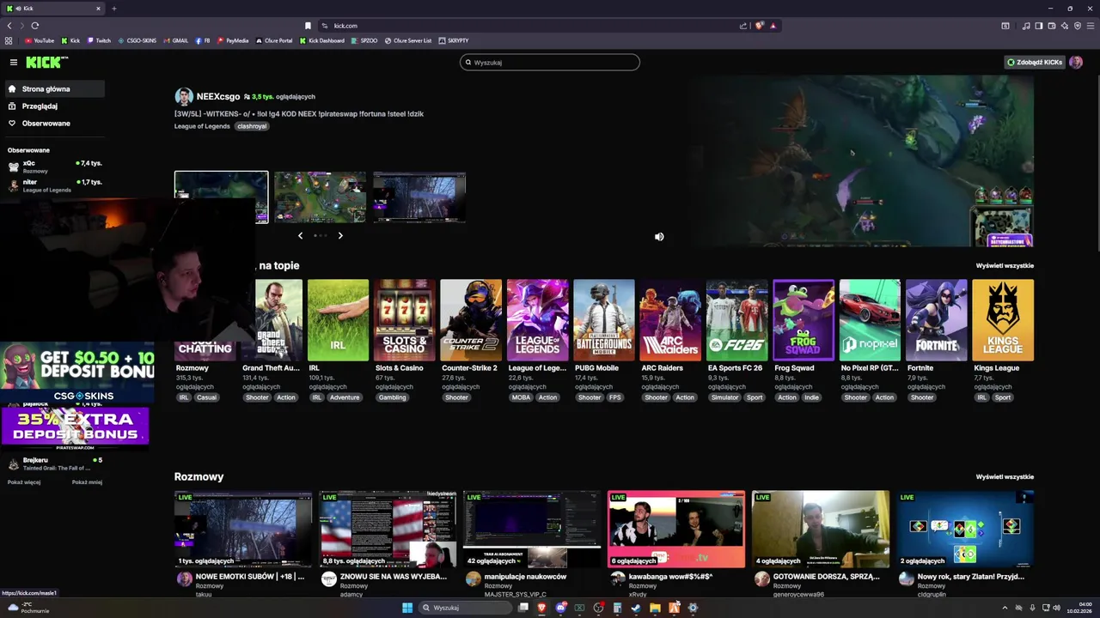Collapse followed list with Pokaż mniej
The image size is (1100, 618).
pos(87,482)
